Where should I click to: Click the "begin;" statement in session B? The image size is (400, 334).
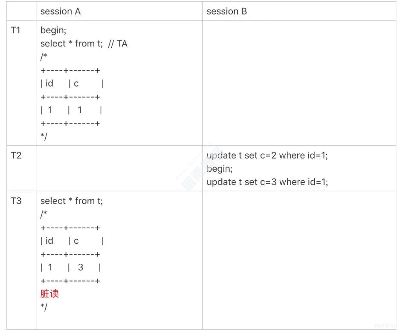(x=220, y=169)
